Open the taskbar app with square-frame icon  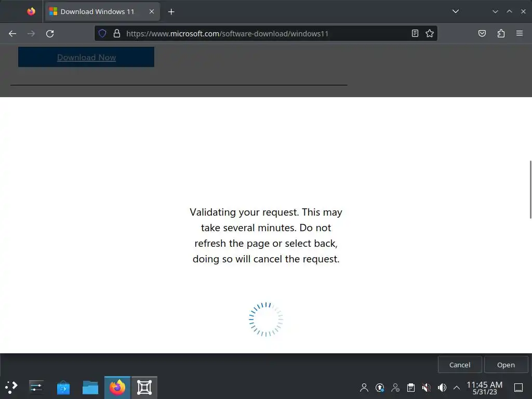click(x=144, y=387)
